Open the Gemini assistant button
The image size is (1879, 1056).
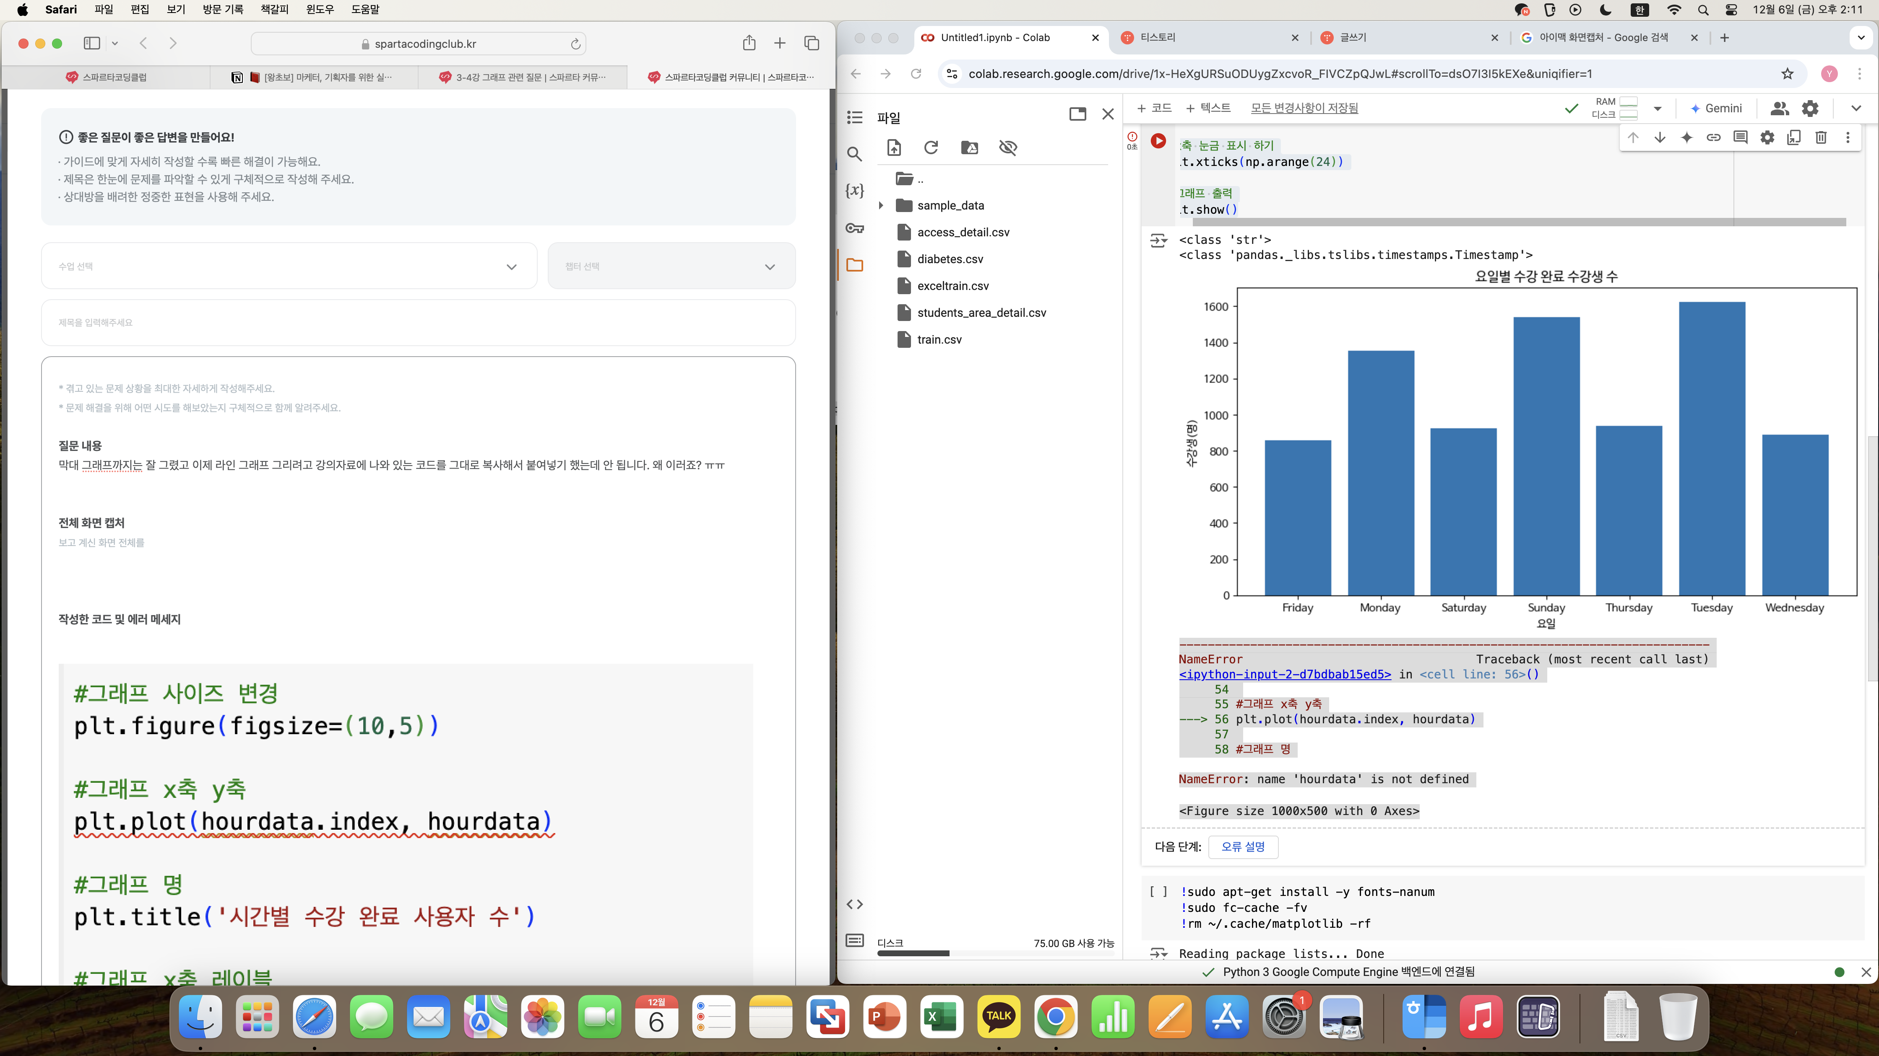click(x=1715, y=108)
